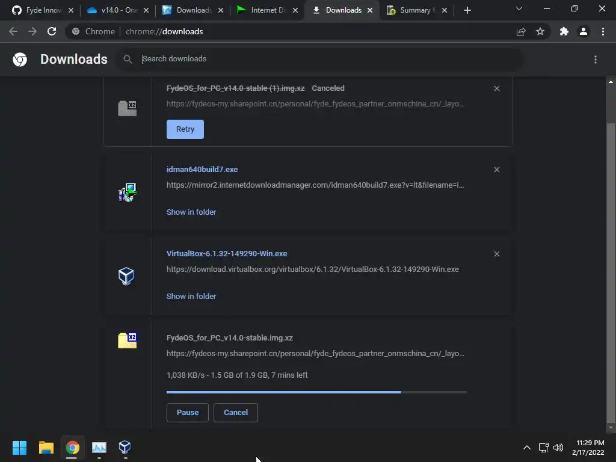This screenshot has width=616, height=462.
Task: Click the scrollbar up arrow
Action: (x=611, y=82)
